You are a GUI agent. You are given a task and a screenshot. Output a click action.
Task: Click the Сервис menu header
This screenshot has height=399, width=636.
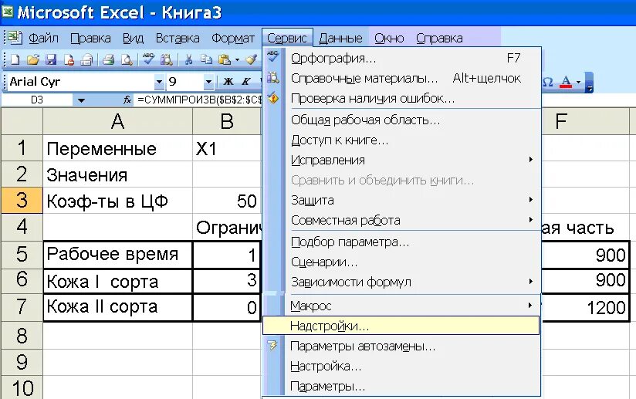point(287,38)
